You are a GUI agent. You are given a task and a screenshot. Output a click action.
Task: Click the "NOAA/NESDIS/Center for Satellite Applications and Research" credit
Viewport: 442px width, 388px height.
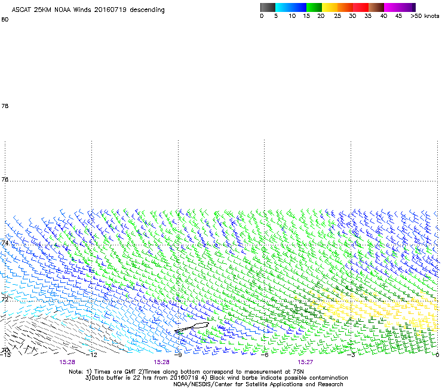pos(258,384)
